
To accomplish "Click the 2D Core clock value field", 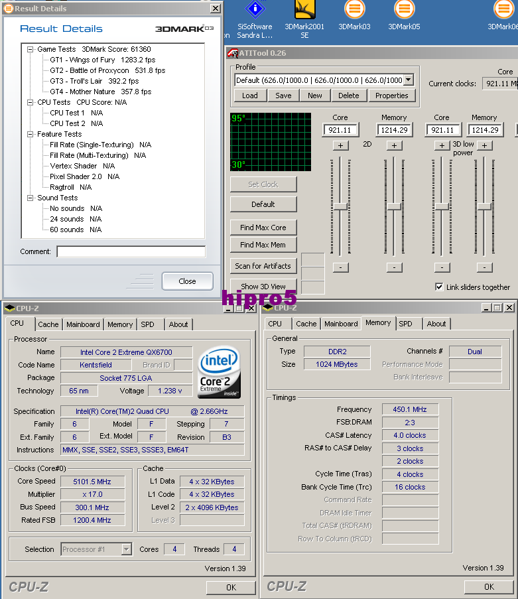I will click(x=340, y=130).
